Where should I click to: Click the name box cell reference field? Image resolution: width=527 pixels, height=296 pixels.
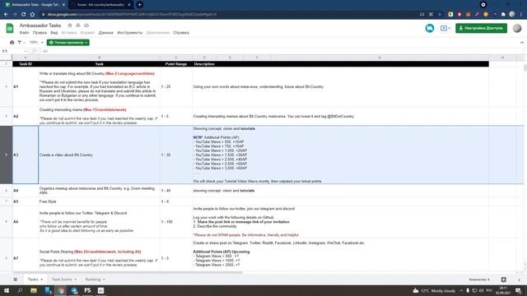pos(13,51)
